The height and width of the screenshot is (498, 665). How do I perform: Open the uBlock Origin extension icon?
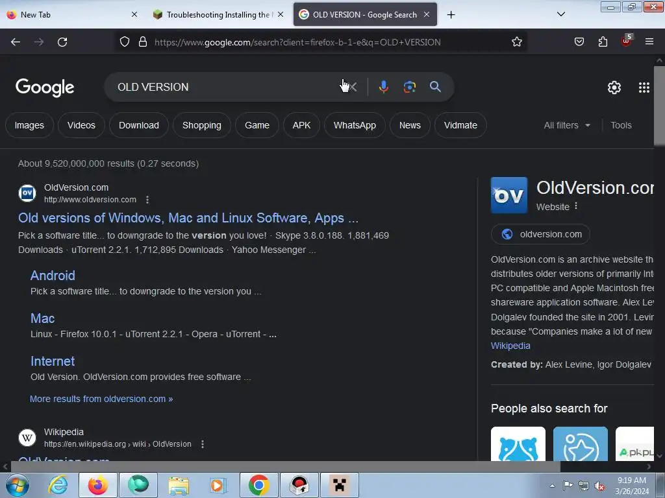[x=627, y=41]
